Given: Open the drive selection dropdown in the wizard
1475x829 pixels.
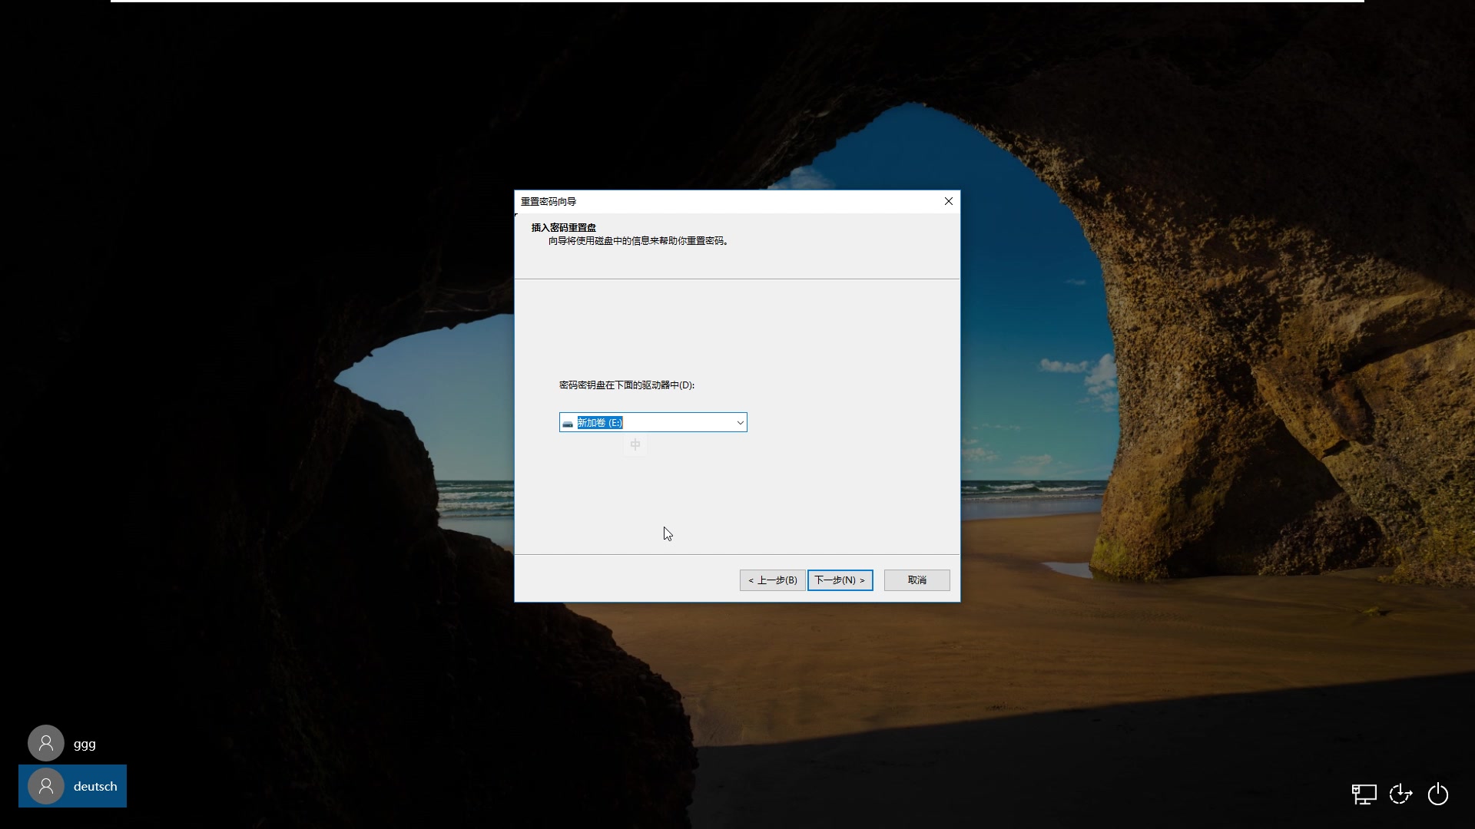Looking at the screenshot, I should tap(738, 422).
